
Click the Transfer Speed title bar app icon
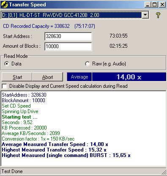(5, 5)
